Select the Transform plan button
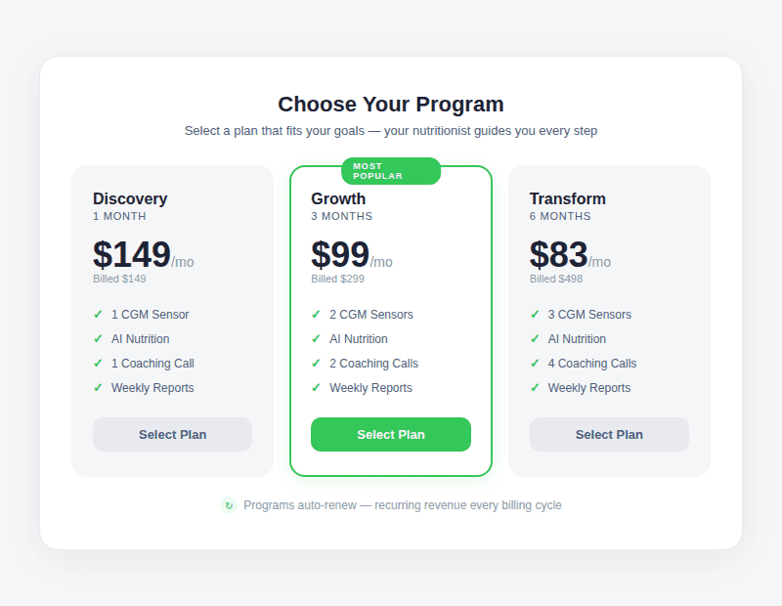The width and height of the screenshot is (782, 606). click(609, 434)
